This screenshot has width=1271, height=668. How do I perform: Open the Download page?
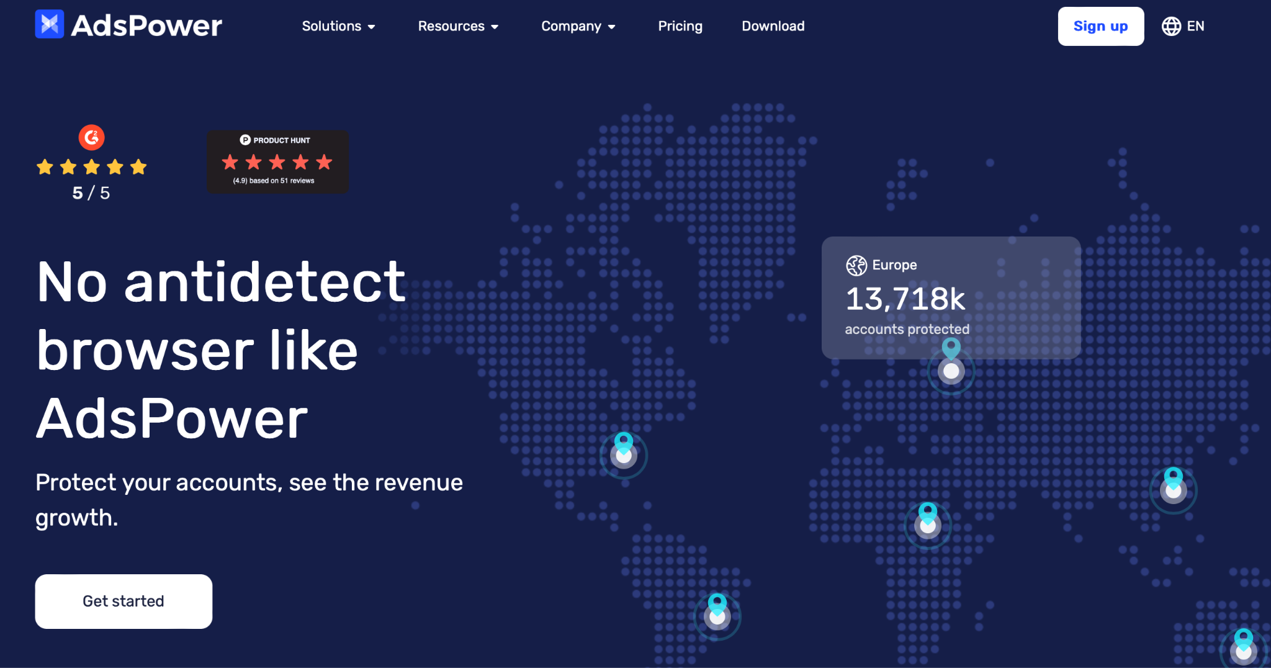tap(773, 26)
